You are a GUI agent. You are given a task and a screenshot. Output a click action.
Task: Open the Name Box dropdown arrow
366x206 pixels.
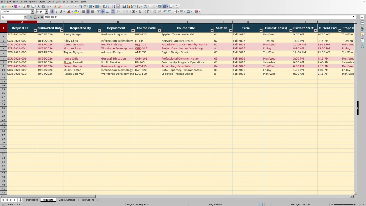coord(25,17)
